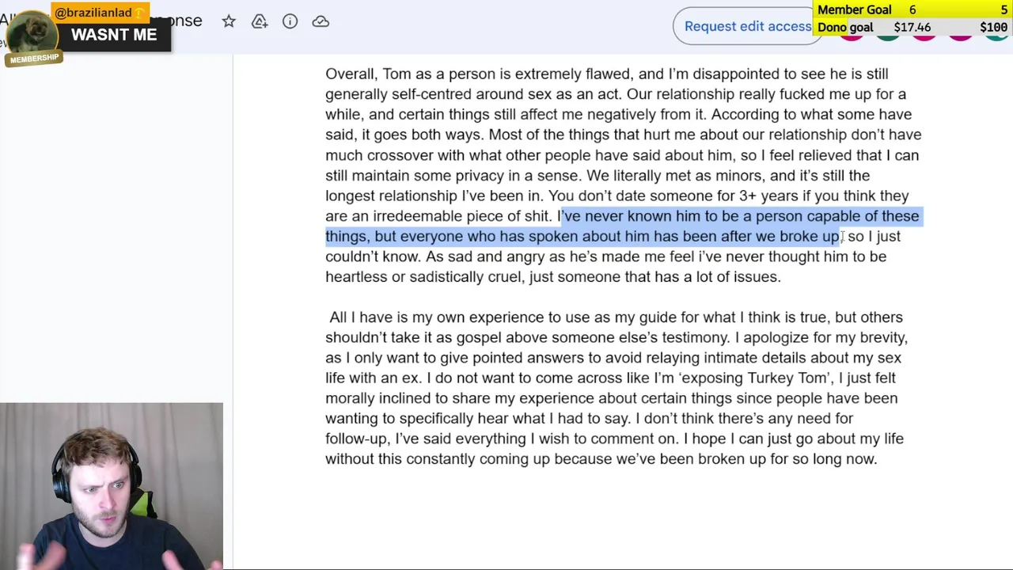The image size is (1013, 570).
Task: Click the WASNT ME chat message banner
Action: [114, 35]
